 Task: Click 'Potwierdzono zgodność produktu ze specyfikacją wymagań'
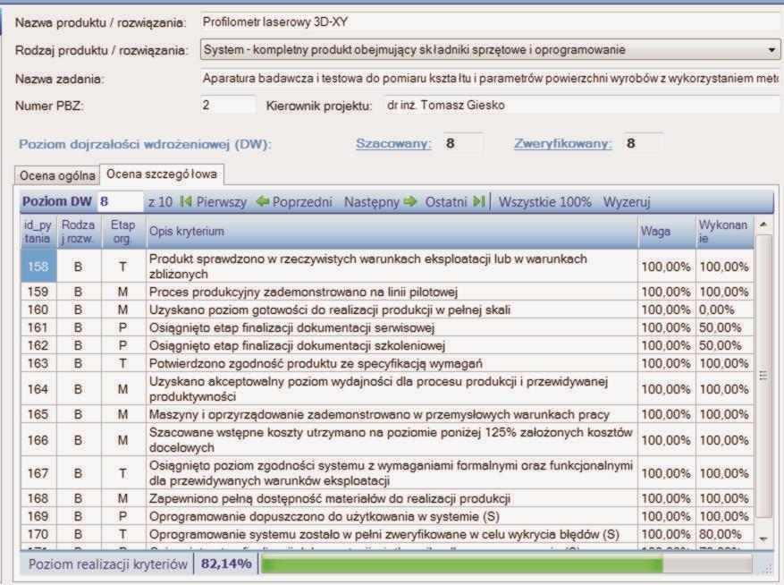tap(316, 364)
